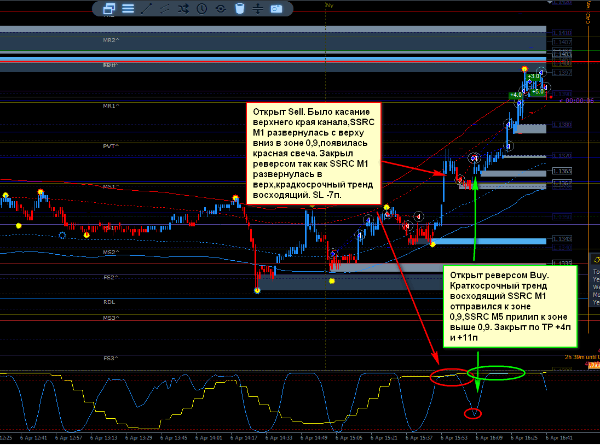
Task: Click the 6 Apr 15:21 time axis label
Action: tap(384, 438)
